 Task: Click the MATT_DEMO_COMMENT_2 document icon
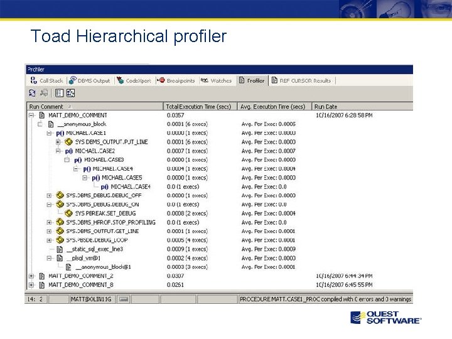(42, 276)
